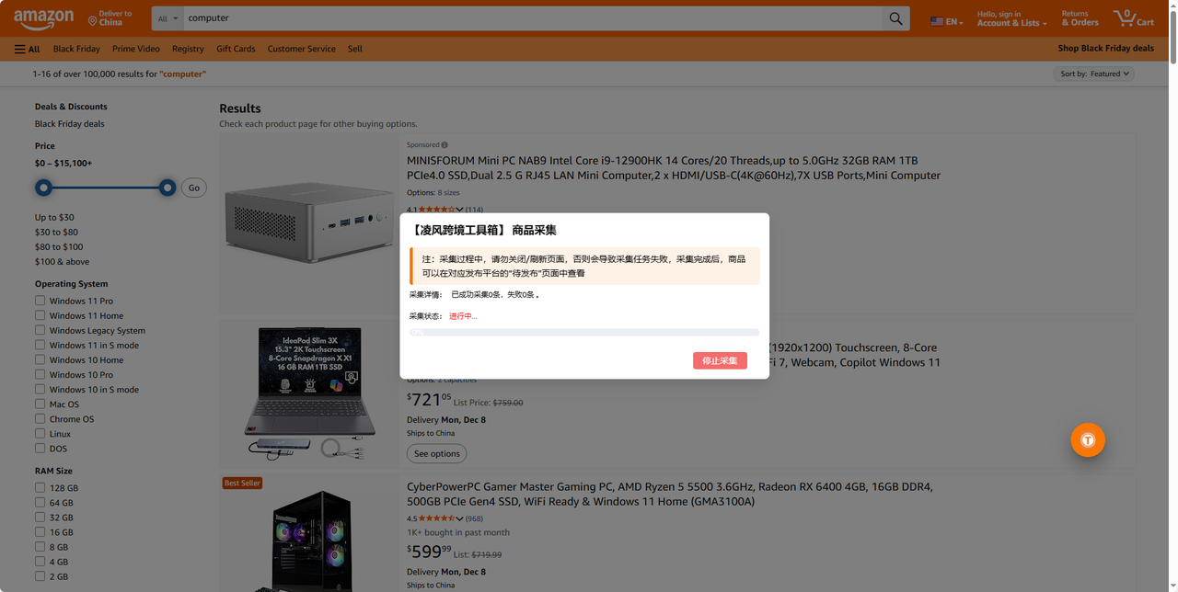Viewport: 1178px width, 592px height.
Task: Click the Sponsored info icon
Action: pyautogui.click(x=445, y=144)
